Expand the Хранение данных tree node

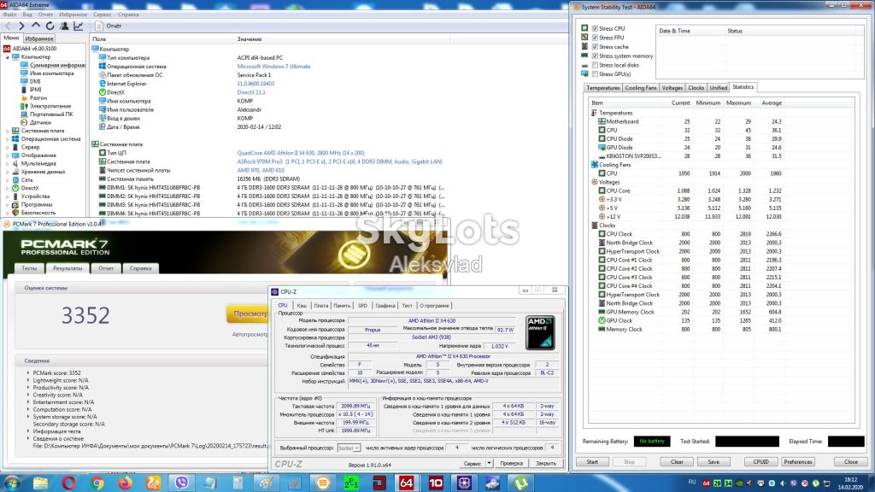coord(7,172)
